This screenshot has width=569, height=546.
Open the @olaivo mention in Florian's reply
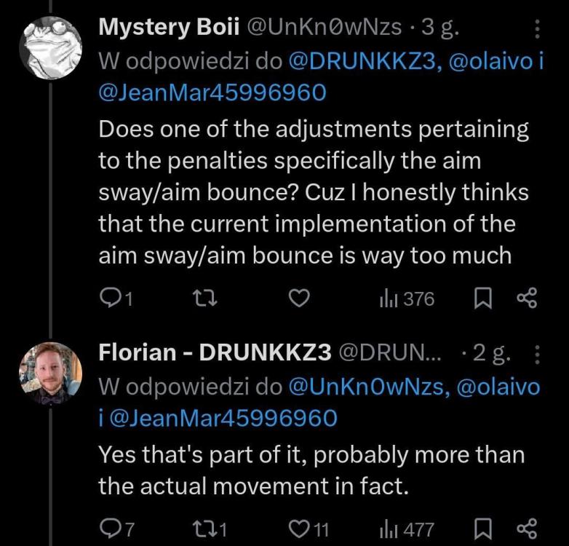click(498, 387)
